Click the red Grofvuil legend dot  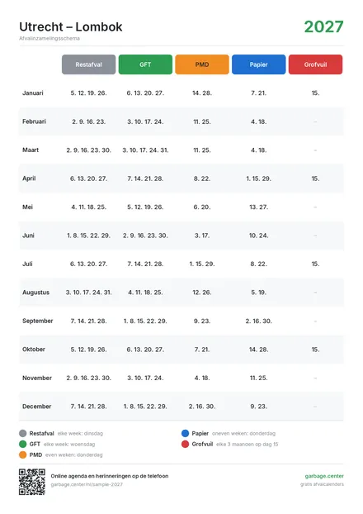[x=185, y=445]
